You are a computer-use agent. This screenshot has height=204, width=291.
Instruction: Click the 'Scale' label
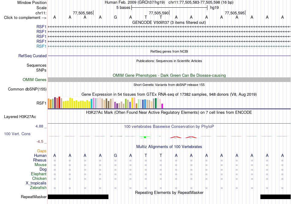pyautogui.click(x=41, y=8)
